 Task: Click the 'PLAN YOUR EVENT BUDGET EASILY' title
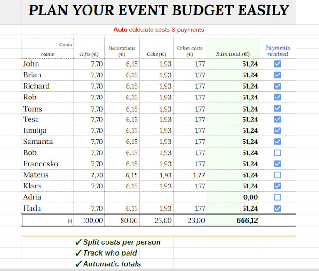point(159,10)
